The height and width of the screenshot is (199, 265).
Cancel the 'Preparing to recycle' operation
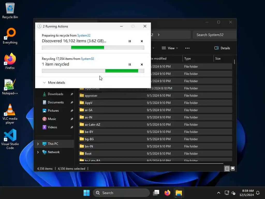point(142,41)
